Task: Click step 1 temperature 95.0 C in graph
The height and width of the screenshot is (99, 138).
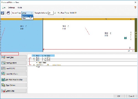Action: 23,26
